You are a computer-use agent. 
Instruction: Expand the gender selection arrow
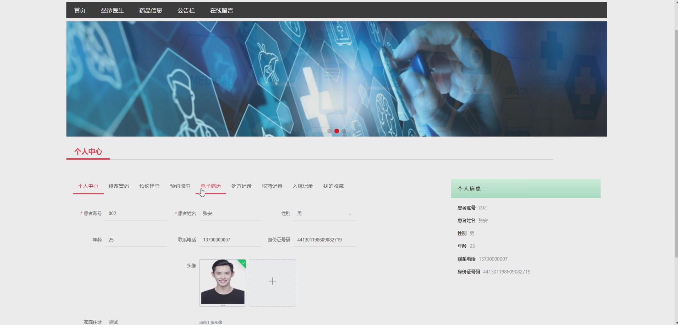click(350, 214)
